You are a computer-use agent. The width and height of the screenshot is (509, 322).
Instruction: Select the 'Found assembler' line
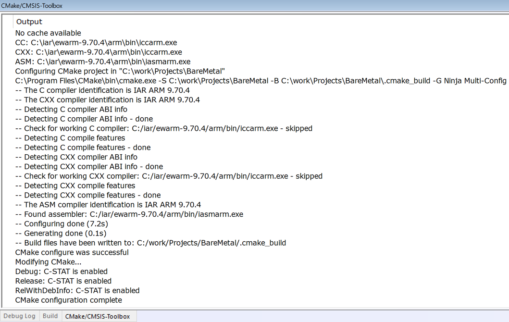pyautogui.click(x=129, y=214)
